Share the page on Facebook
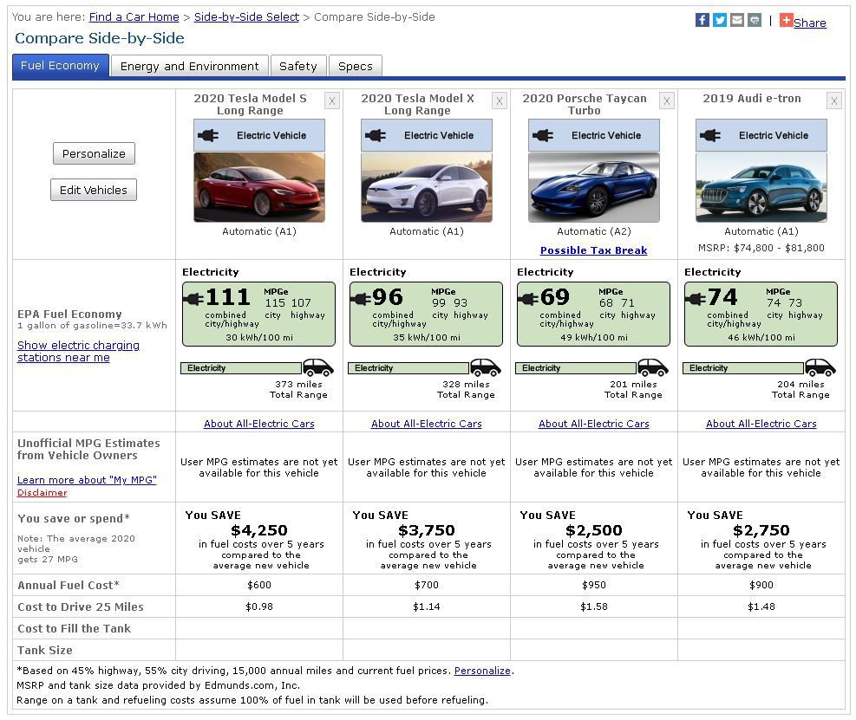 coord(702,20)
